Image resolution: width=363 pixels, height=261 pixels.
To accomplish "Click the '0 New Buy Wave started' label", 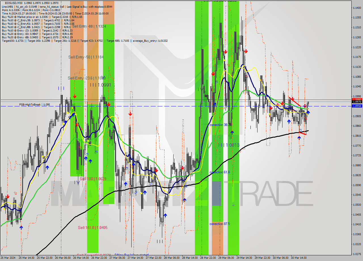I will click(131, 255).
